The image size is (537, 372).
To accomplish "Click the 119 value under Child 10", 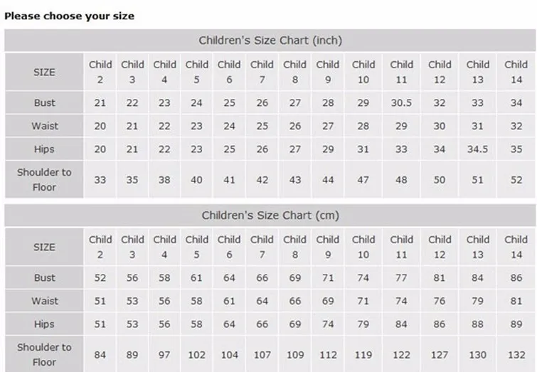I will coord(363,355).
